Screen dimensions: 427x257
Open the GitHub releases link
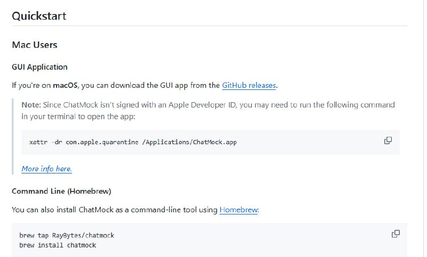point(249,85)
